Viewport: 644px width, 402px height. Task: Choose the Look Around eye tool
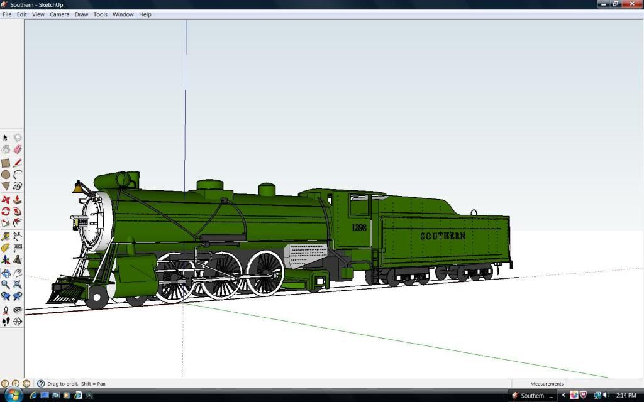(17, 310)
